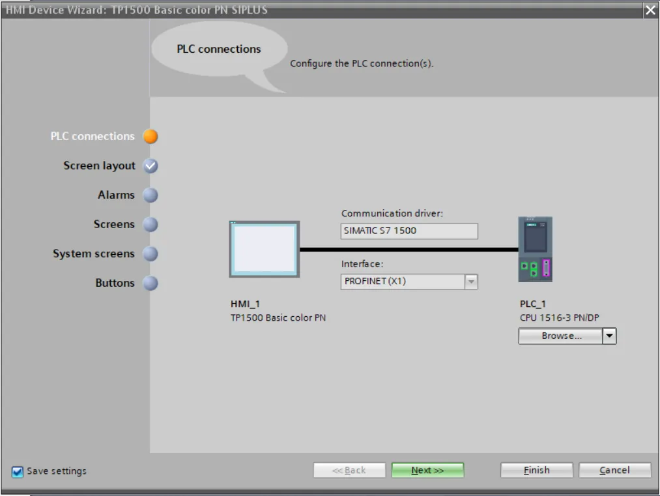Click the Buttons step status circle

(x=150, y=283)
